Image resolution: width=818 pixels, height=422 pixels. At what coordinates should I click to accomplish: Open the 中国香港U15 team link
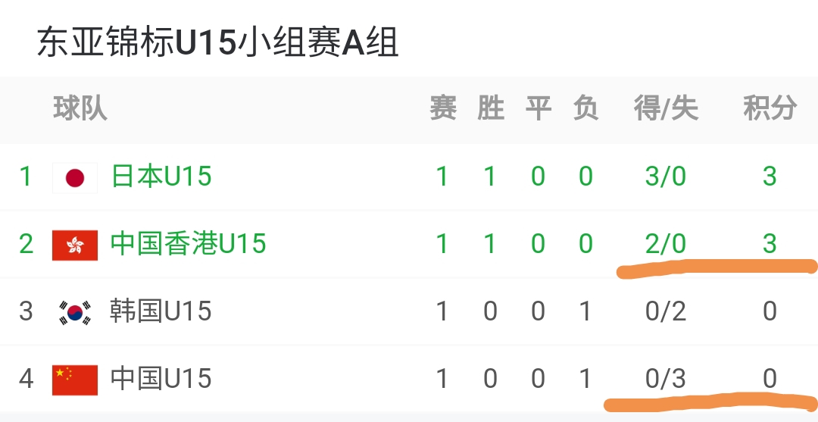coord(189,244)
